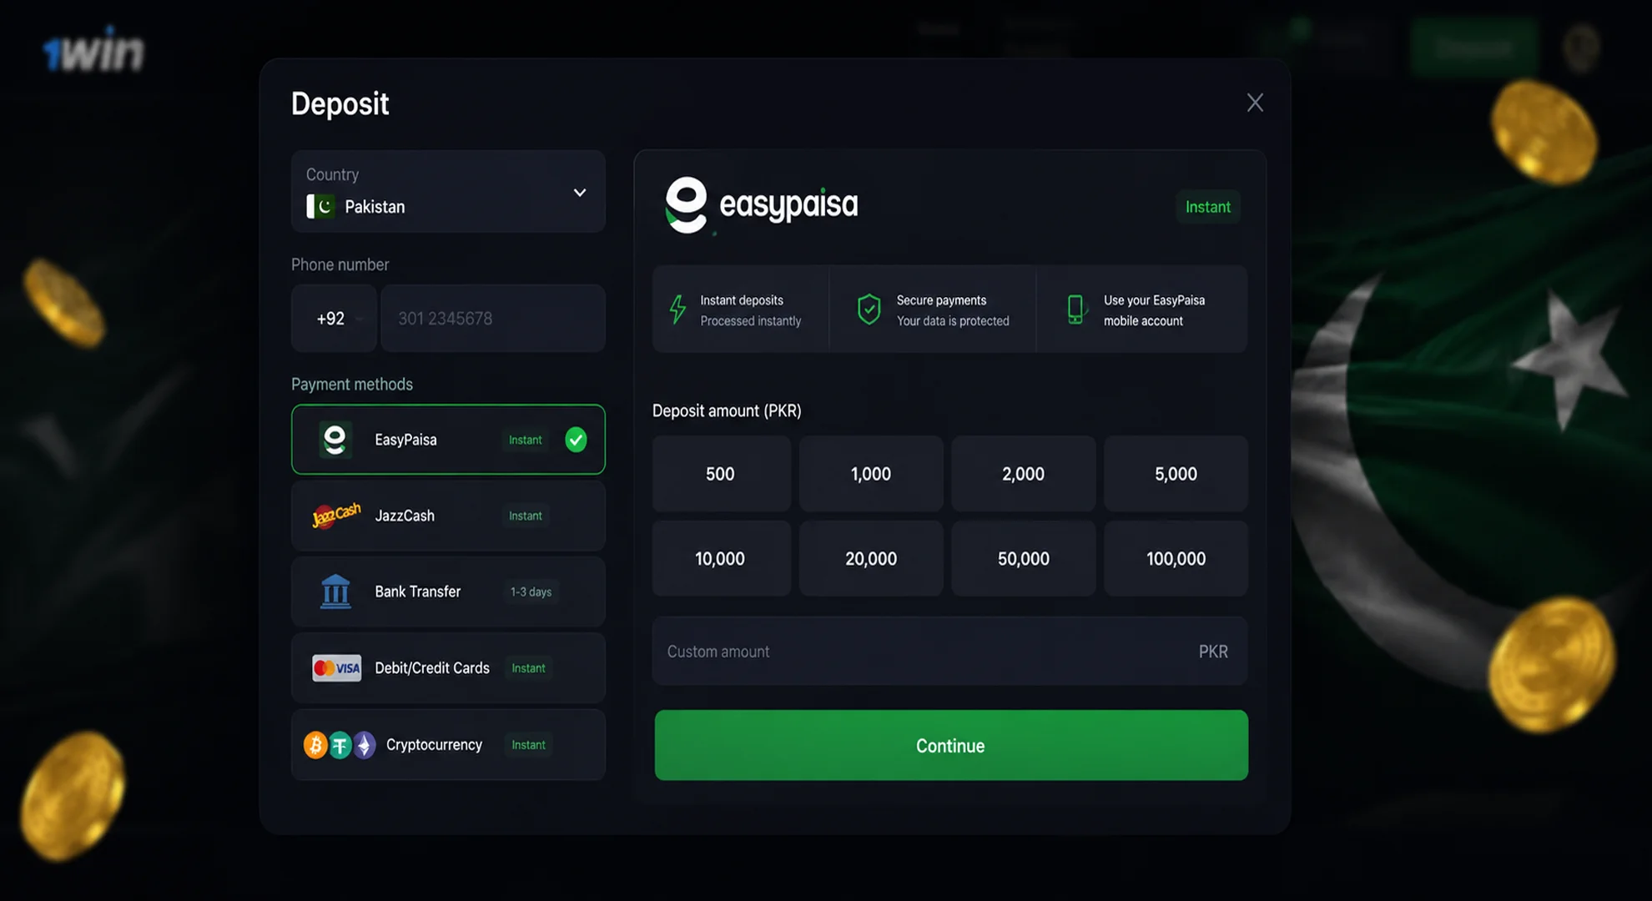Select JazzCash payment method
The image size is (1652, 901).
[448, 516]
